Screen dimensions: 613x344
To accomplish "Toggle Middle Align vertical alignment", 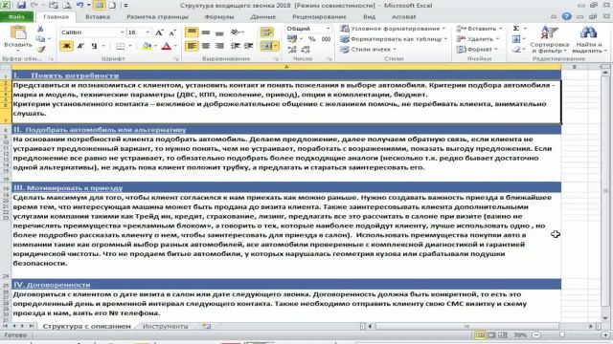I will point(206,32).
